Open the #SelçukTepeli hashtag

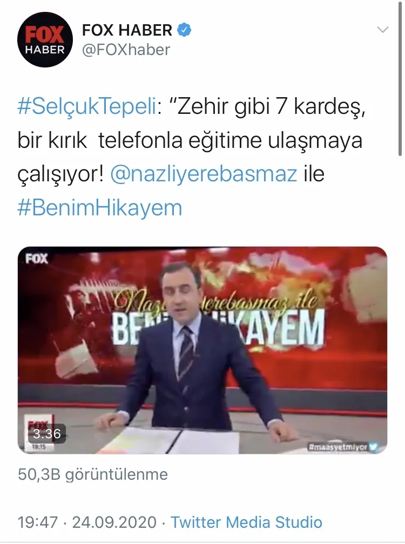tap(87, 106)
